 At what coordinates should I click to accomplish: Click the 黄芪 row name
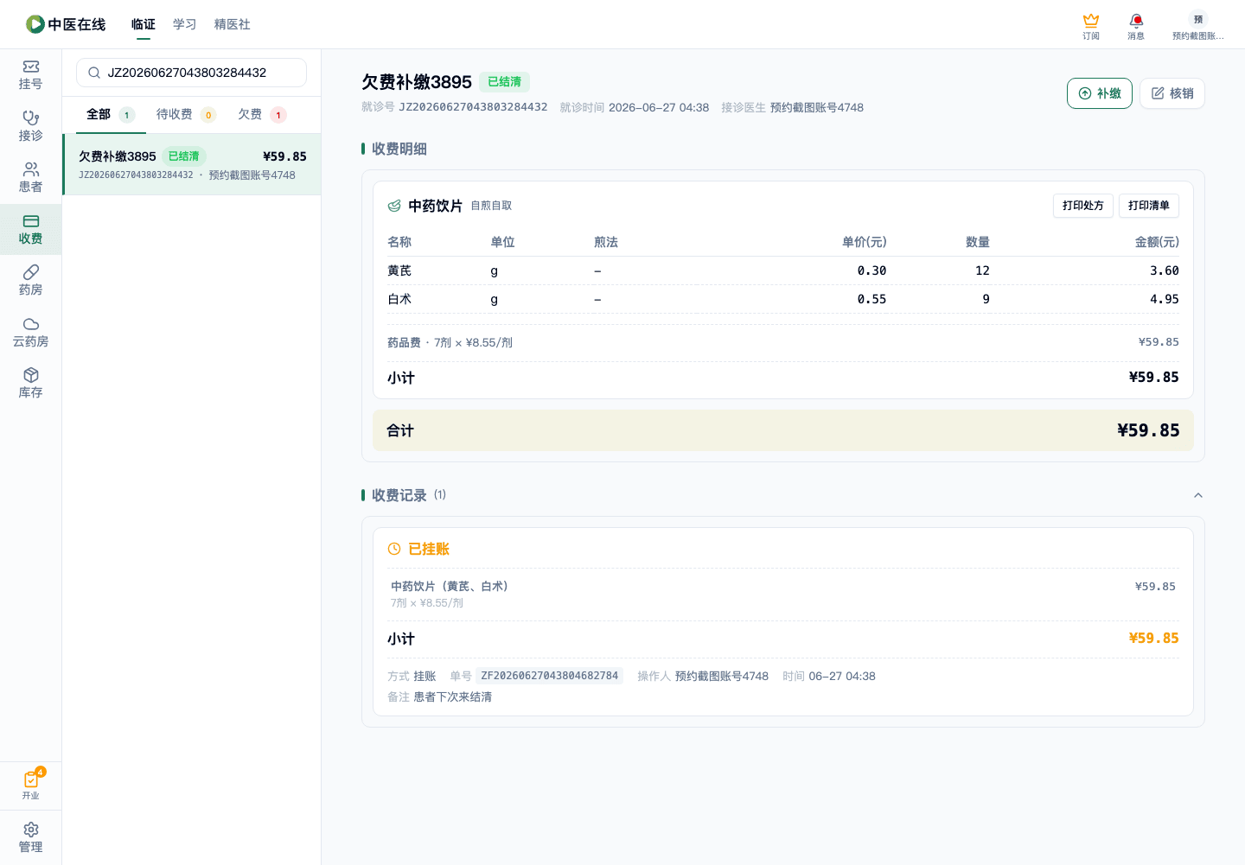coord(399,270)
